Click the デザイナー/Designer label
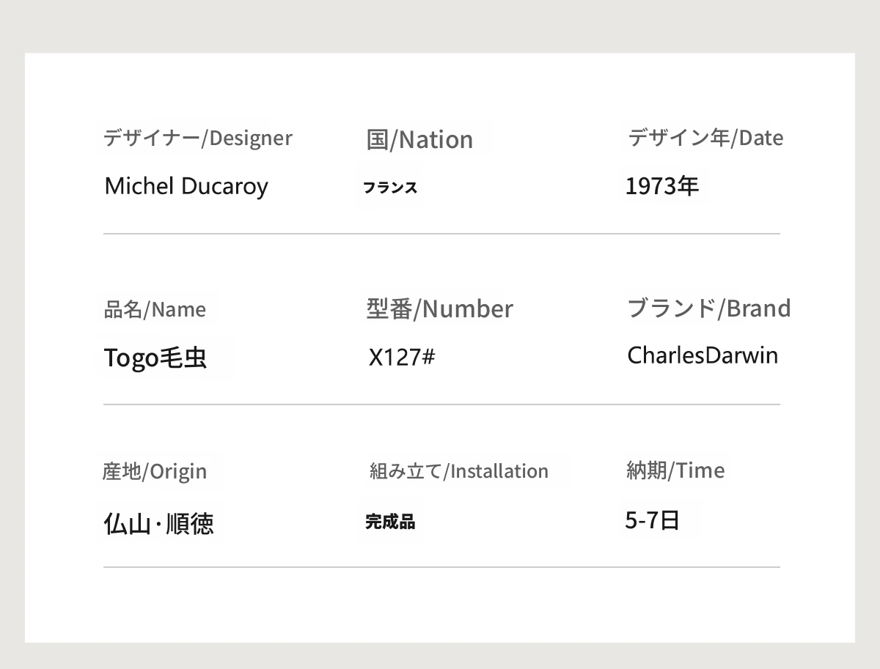 coord(197,138)
